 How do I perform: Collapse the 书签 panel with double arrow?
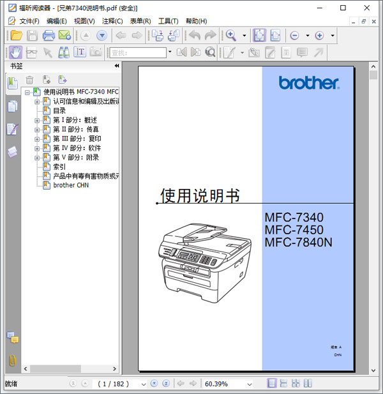[117, 66]
